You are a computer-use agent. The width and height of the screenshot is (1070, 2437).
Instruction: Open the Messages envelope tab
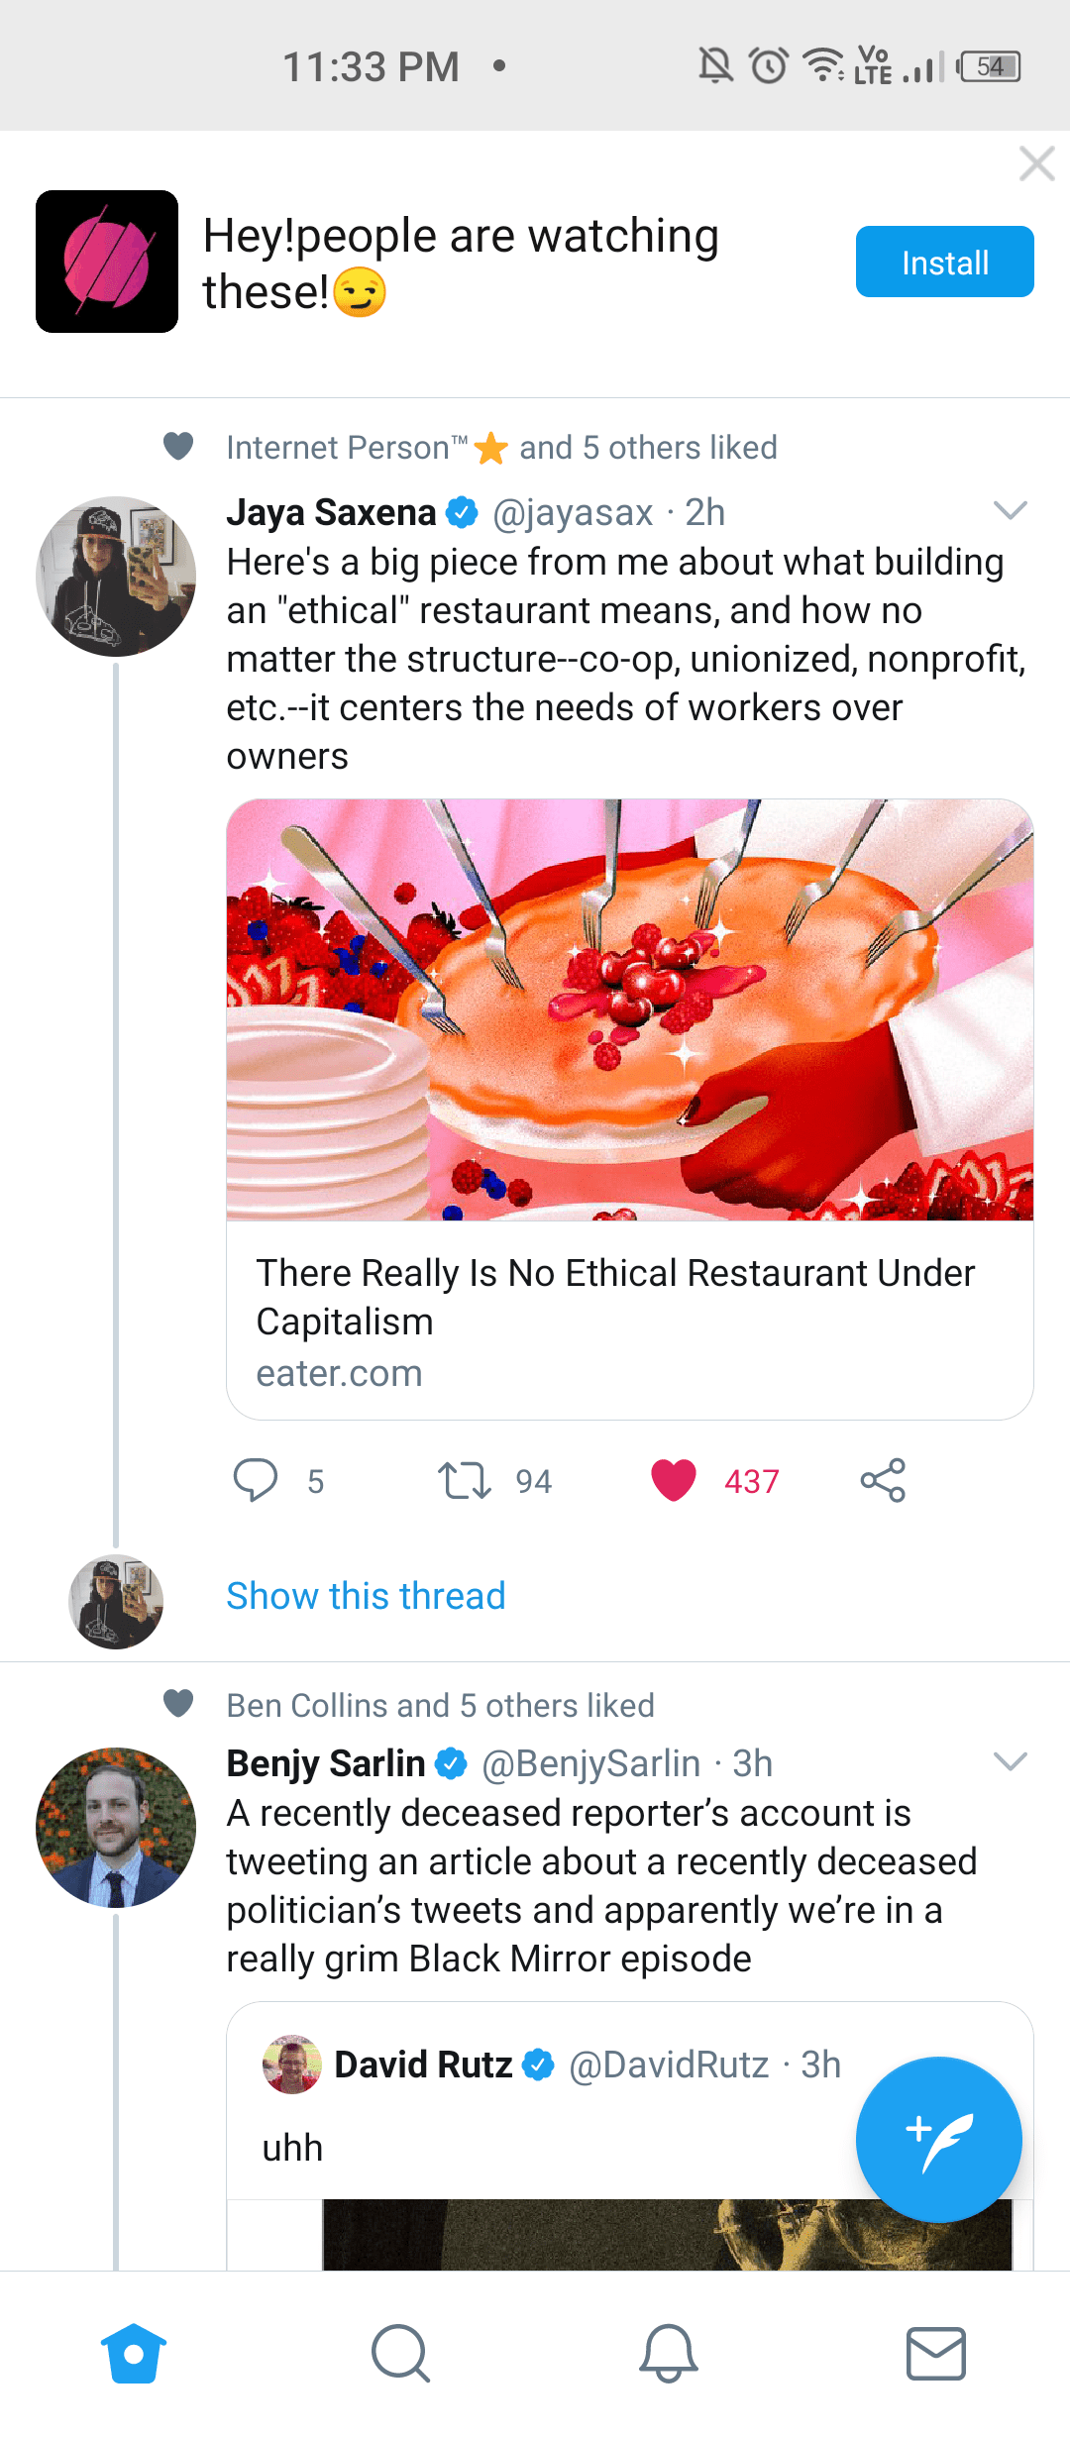[936, 2353]
